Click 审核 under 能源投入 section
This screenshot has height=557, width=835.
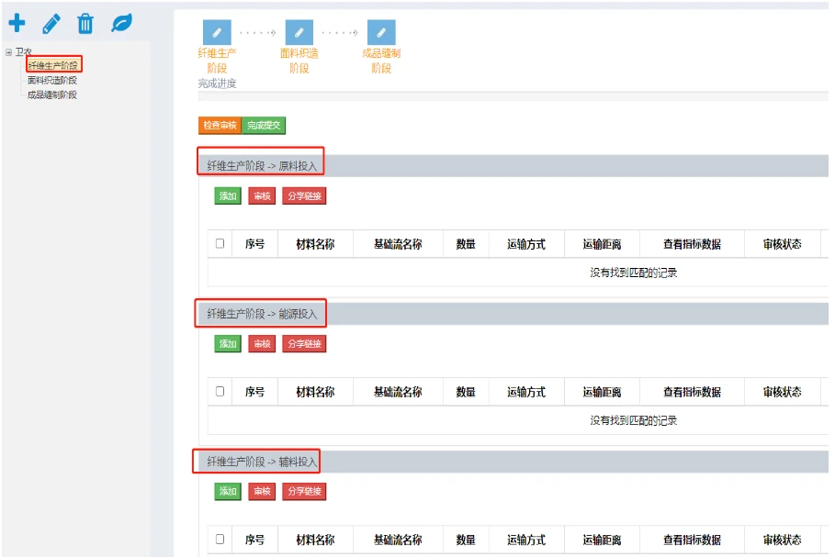(x=262, y=344)
